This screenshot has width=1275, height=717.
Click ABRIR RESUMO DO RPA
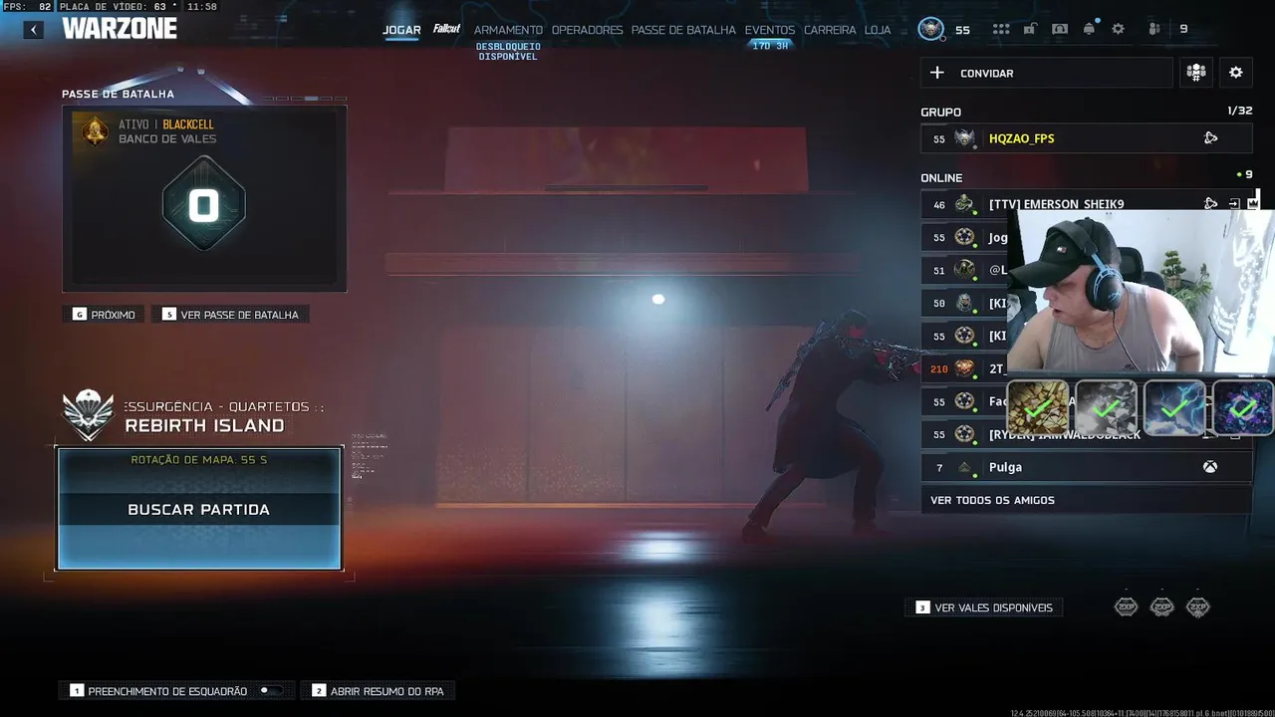coord(379,691)
